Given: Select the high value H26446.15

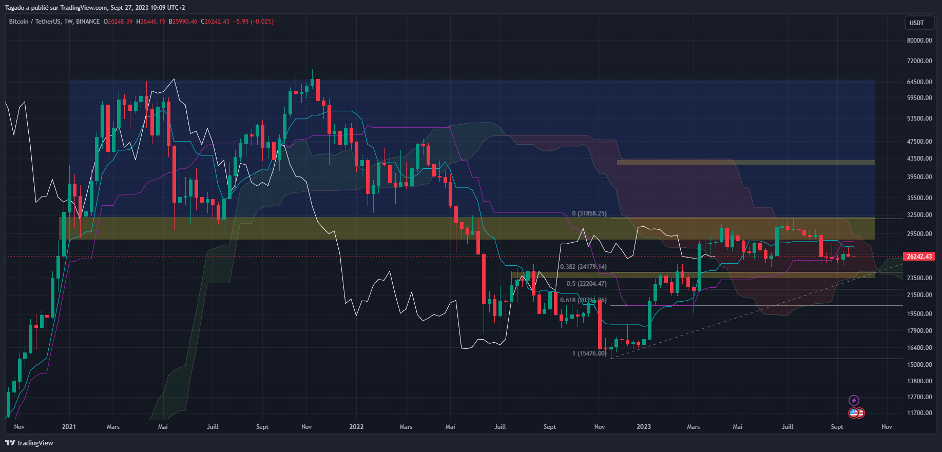Looking at the screenshot, I should tap(150, 22).
